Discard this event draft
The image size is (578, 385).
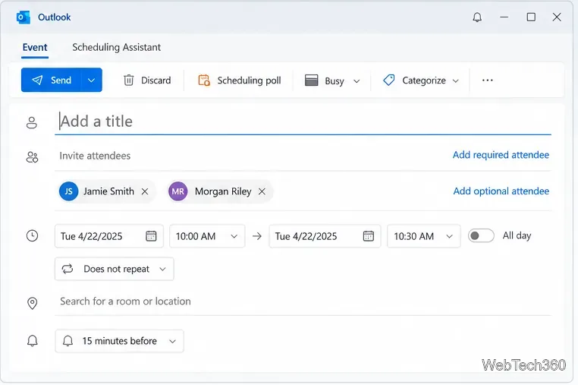pos(146,80)
